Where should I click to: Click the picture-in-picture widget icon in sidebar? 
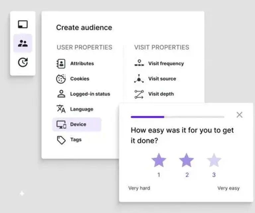pos(23,24)
